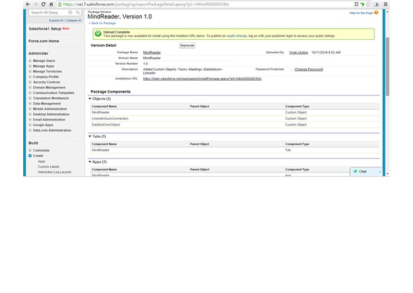Expand Customize under Build
The image size is (413, 293).
[30, 150]
